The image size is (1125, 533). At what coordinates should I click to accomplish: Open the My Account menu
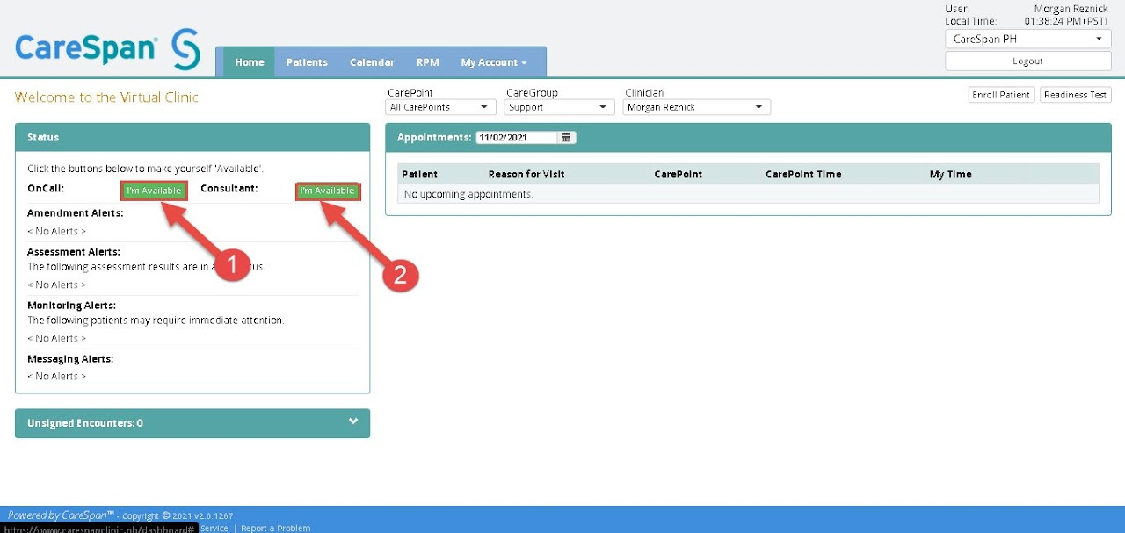click(x=494, y=62)
